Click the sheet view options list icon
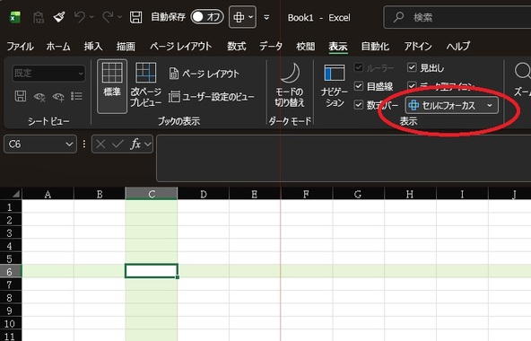 pos(76,96)
